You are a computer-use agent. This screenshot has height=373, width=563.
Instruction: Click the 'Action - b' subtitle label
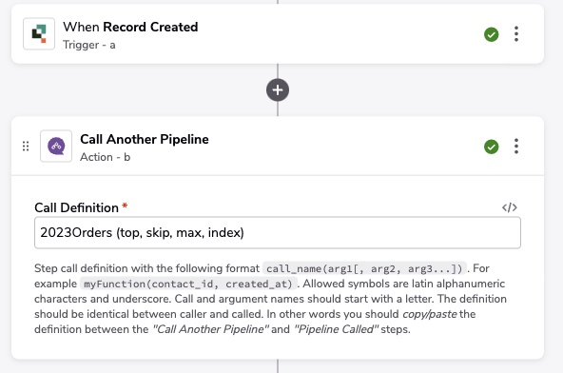coord(106,157)
